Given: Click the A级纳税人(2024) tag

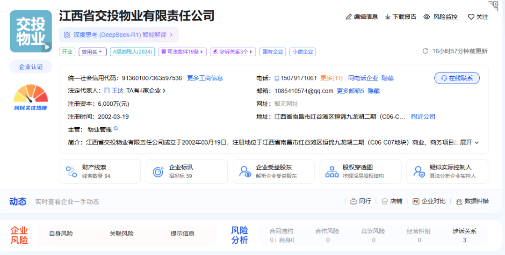Looking at the screenshot, I should [x=132, y=52].
